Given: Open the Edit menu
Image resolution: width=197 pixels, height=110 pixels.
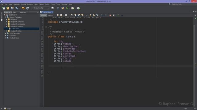Looking at the screenshot, I should tap(6, 4).
